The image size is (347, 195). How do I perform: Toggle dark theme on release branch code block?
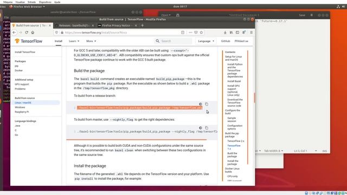[x=201, y=104]
